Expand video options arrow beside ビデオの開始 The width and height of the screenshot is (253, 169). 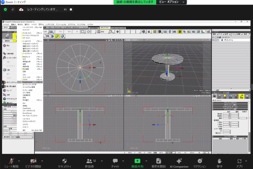(42, 161)
